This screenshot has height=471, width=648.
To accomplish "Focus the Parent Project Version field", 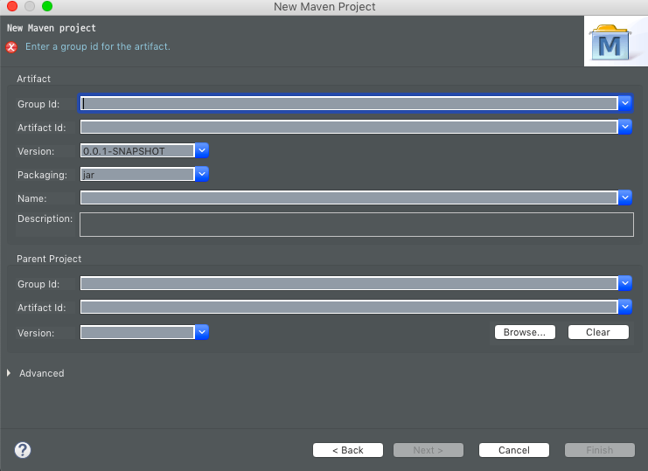I will pos(137,332).
